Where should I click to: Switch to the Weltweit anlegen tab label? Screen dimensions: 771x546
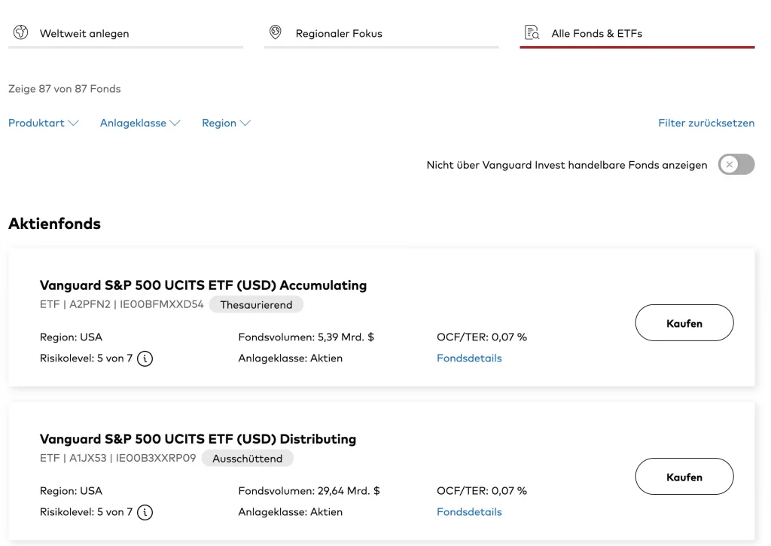(84, 33)
